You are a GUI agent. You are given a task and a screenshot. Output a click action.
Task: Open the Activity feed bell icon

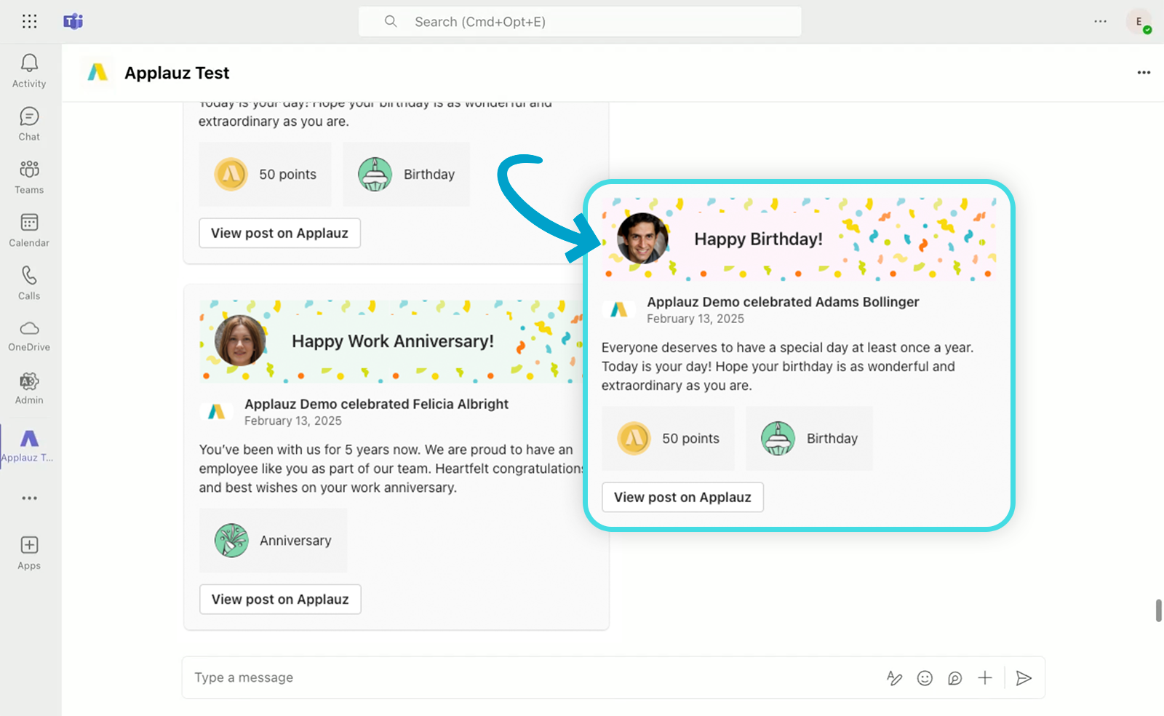29,64
